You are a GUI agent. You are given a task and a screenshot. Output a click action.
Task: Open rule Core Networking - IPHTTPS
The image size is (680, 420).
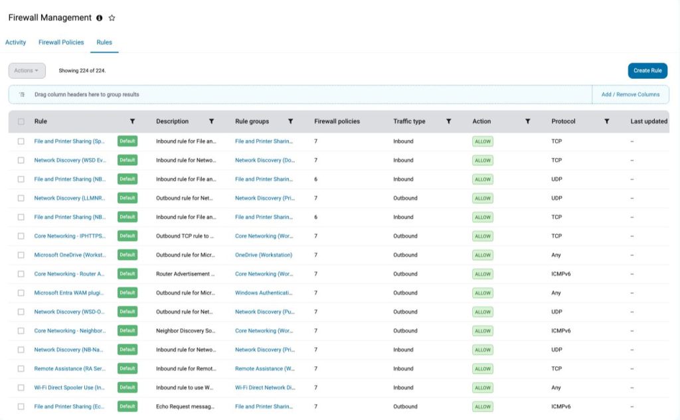70,236
